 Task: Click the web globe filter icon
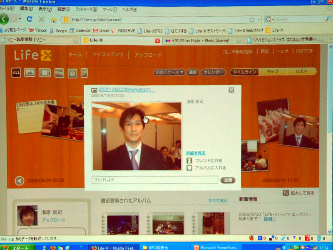[72, 73]
